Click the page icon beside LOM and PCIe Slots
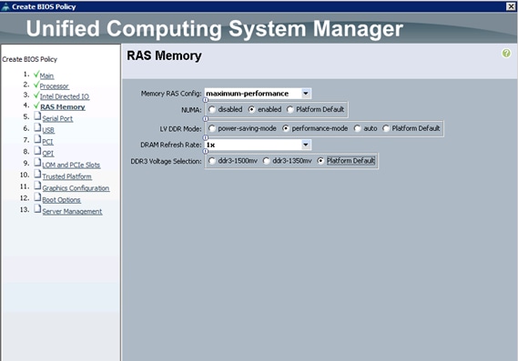518x361 pixels. (x=37, y=163)
